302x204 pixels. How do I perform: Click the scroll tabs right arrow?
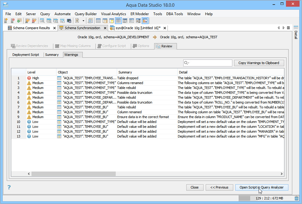click(284, 28)
